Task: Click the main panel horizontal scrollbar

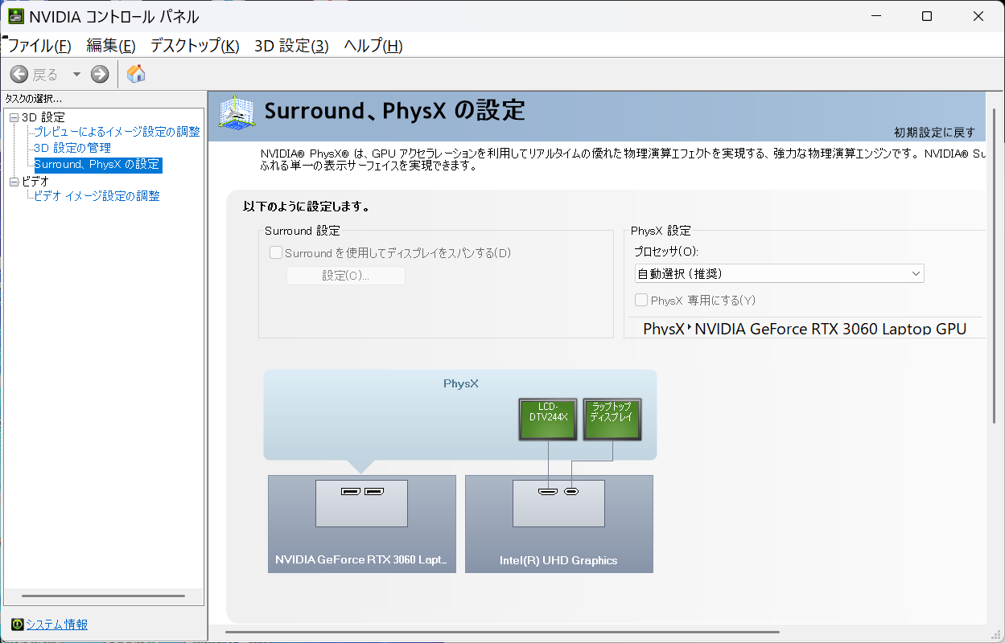Action: (503, 632)
